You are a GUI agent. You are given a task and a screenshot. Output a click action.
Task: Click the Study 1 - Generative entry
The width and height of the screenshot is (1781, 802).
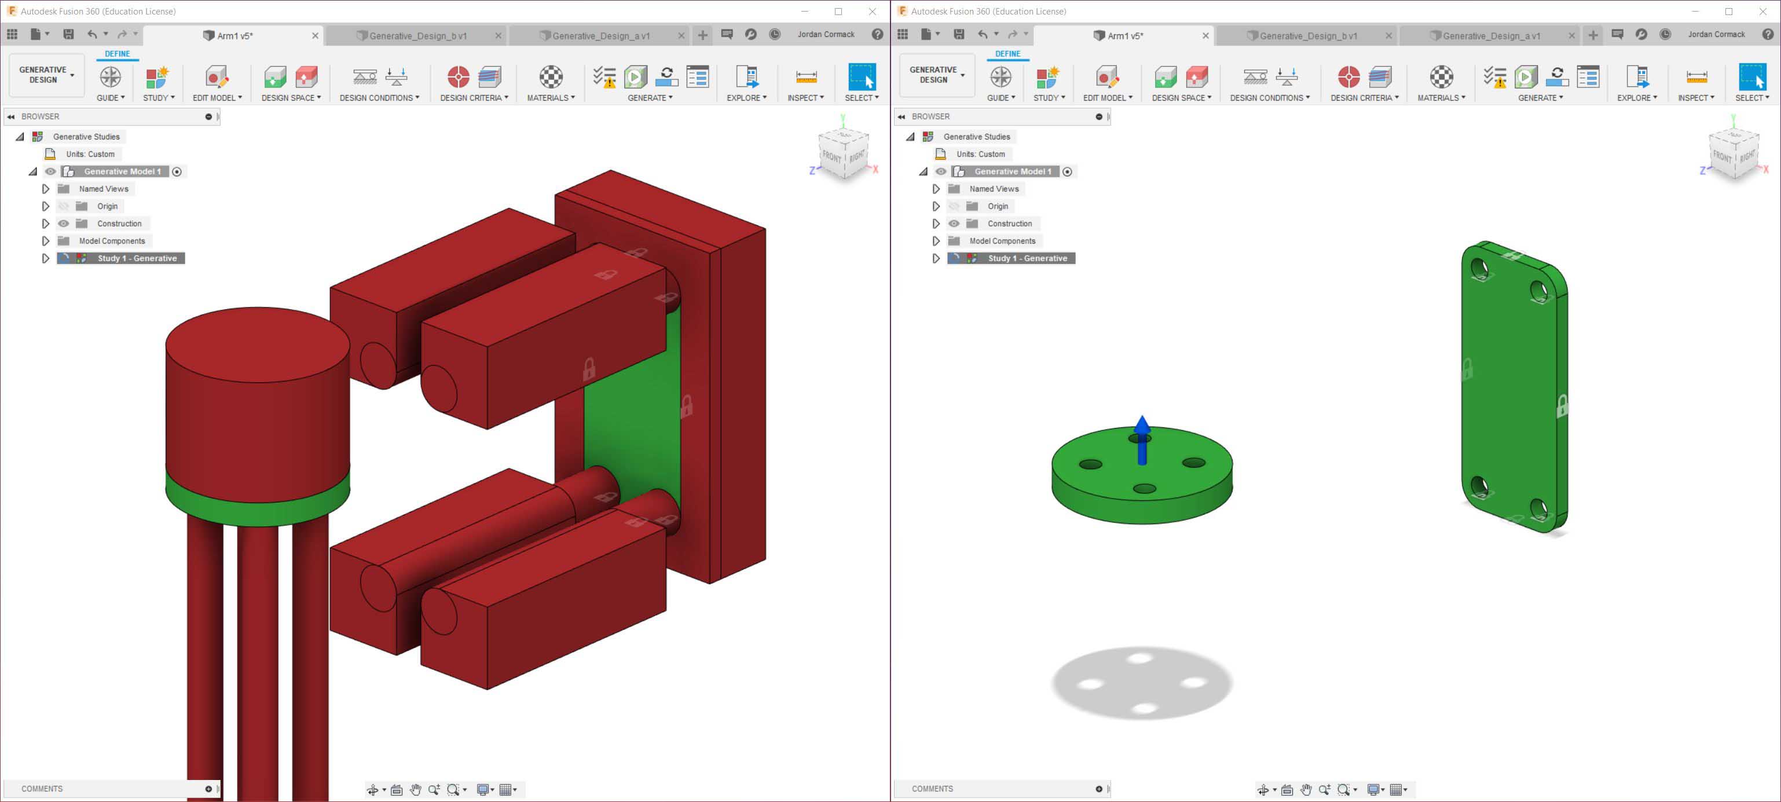tap(136, 258)
